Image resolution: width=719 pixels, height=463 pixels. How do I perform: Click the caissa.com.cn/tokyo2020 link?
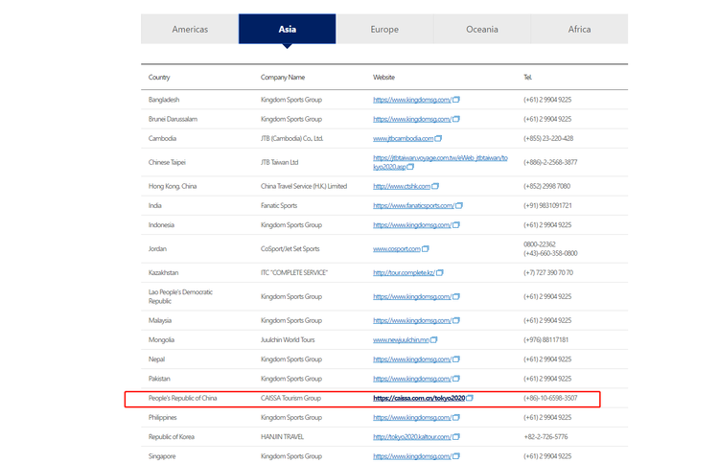click(419, 398)
